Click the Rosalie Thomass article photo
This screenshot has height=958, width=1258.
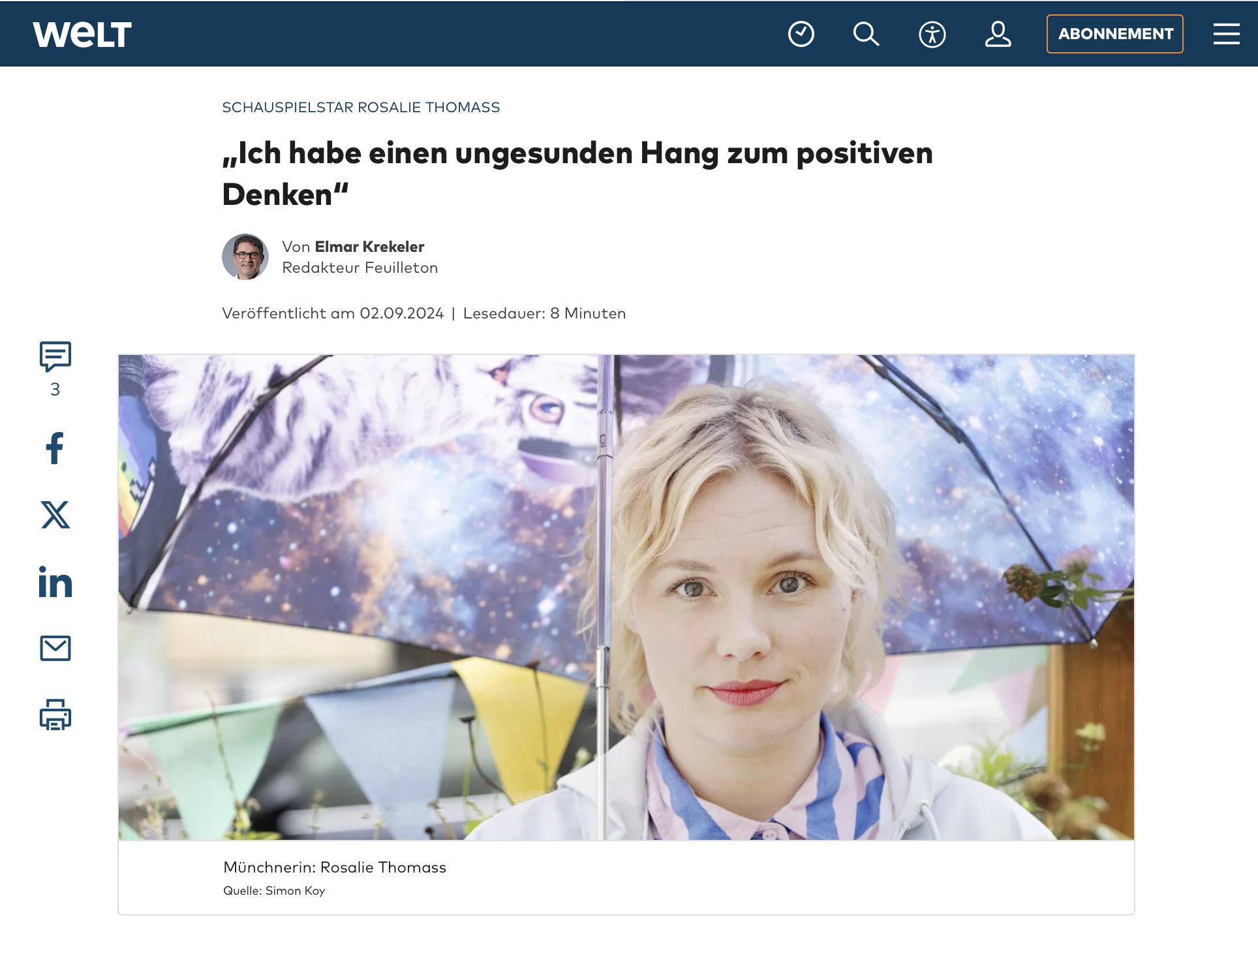tap(626, 597)
